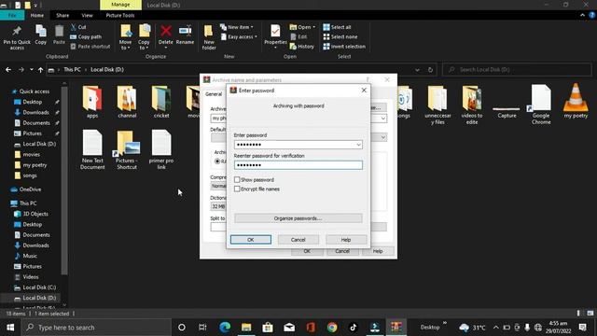This screenshot has height=336, width=597.
Task: Select the New Text Document file
Action: tap(92, 149)
